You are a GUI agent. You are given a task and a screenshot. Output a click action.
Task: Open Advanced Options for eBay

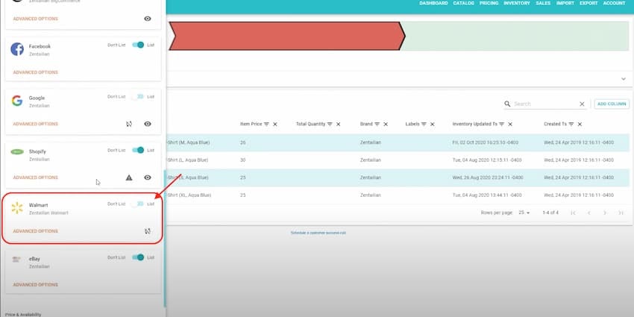click(36, 285)
